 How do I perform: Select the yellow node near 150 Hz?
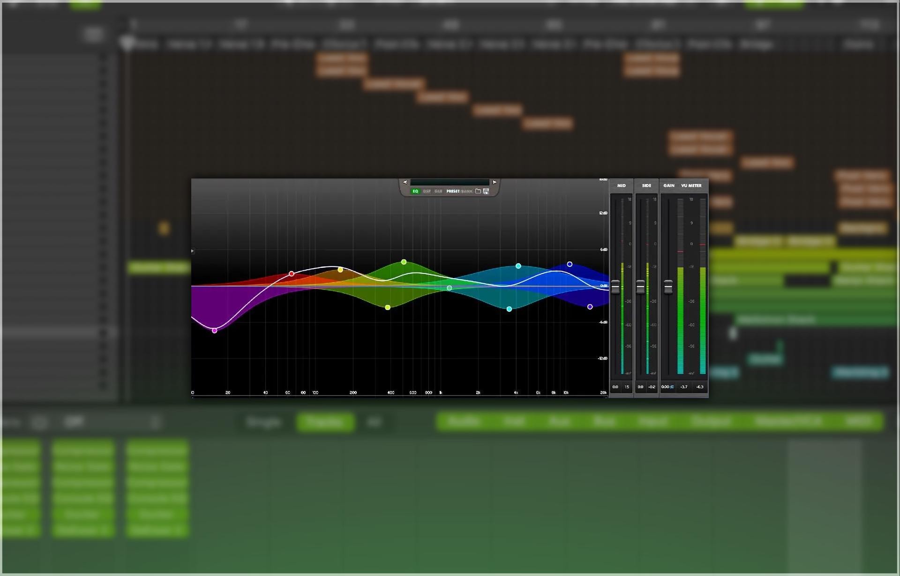340,270
